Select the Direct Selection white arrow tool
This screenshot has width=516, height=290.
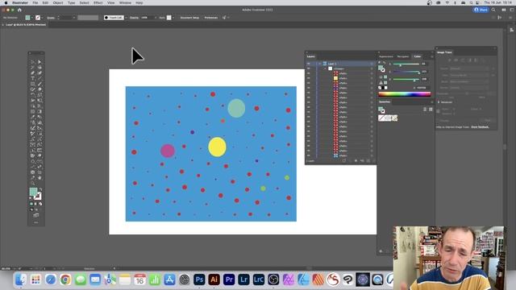(40, 62)
